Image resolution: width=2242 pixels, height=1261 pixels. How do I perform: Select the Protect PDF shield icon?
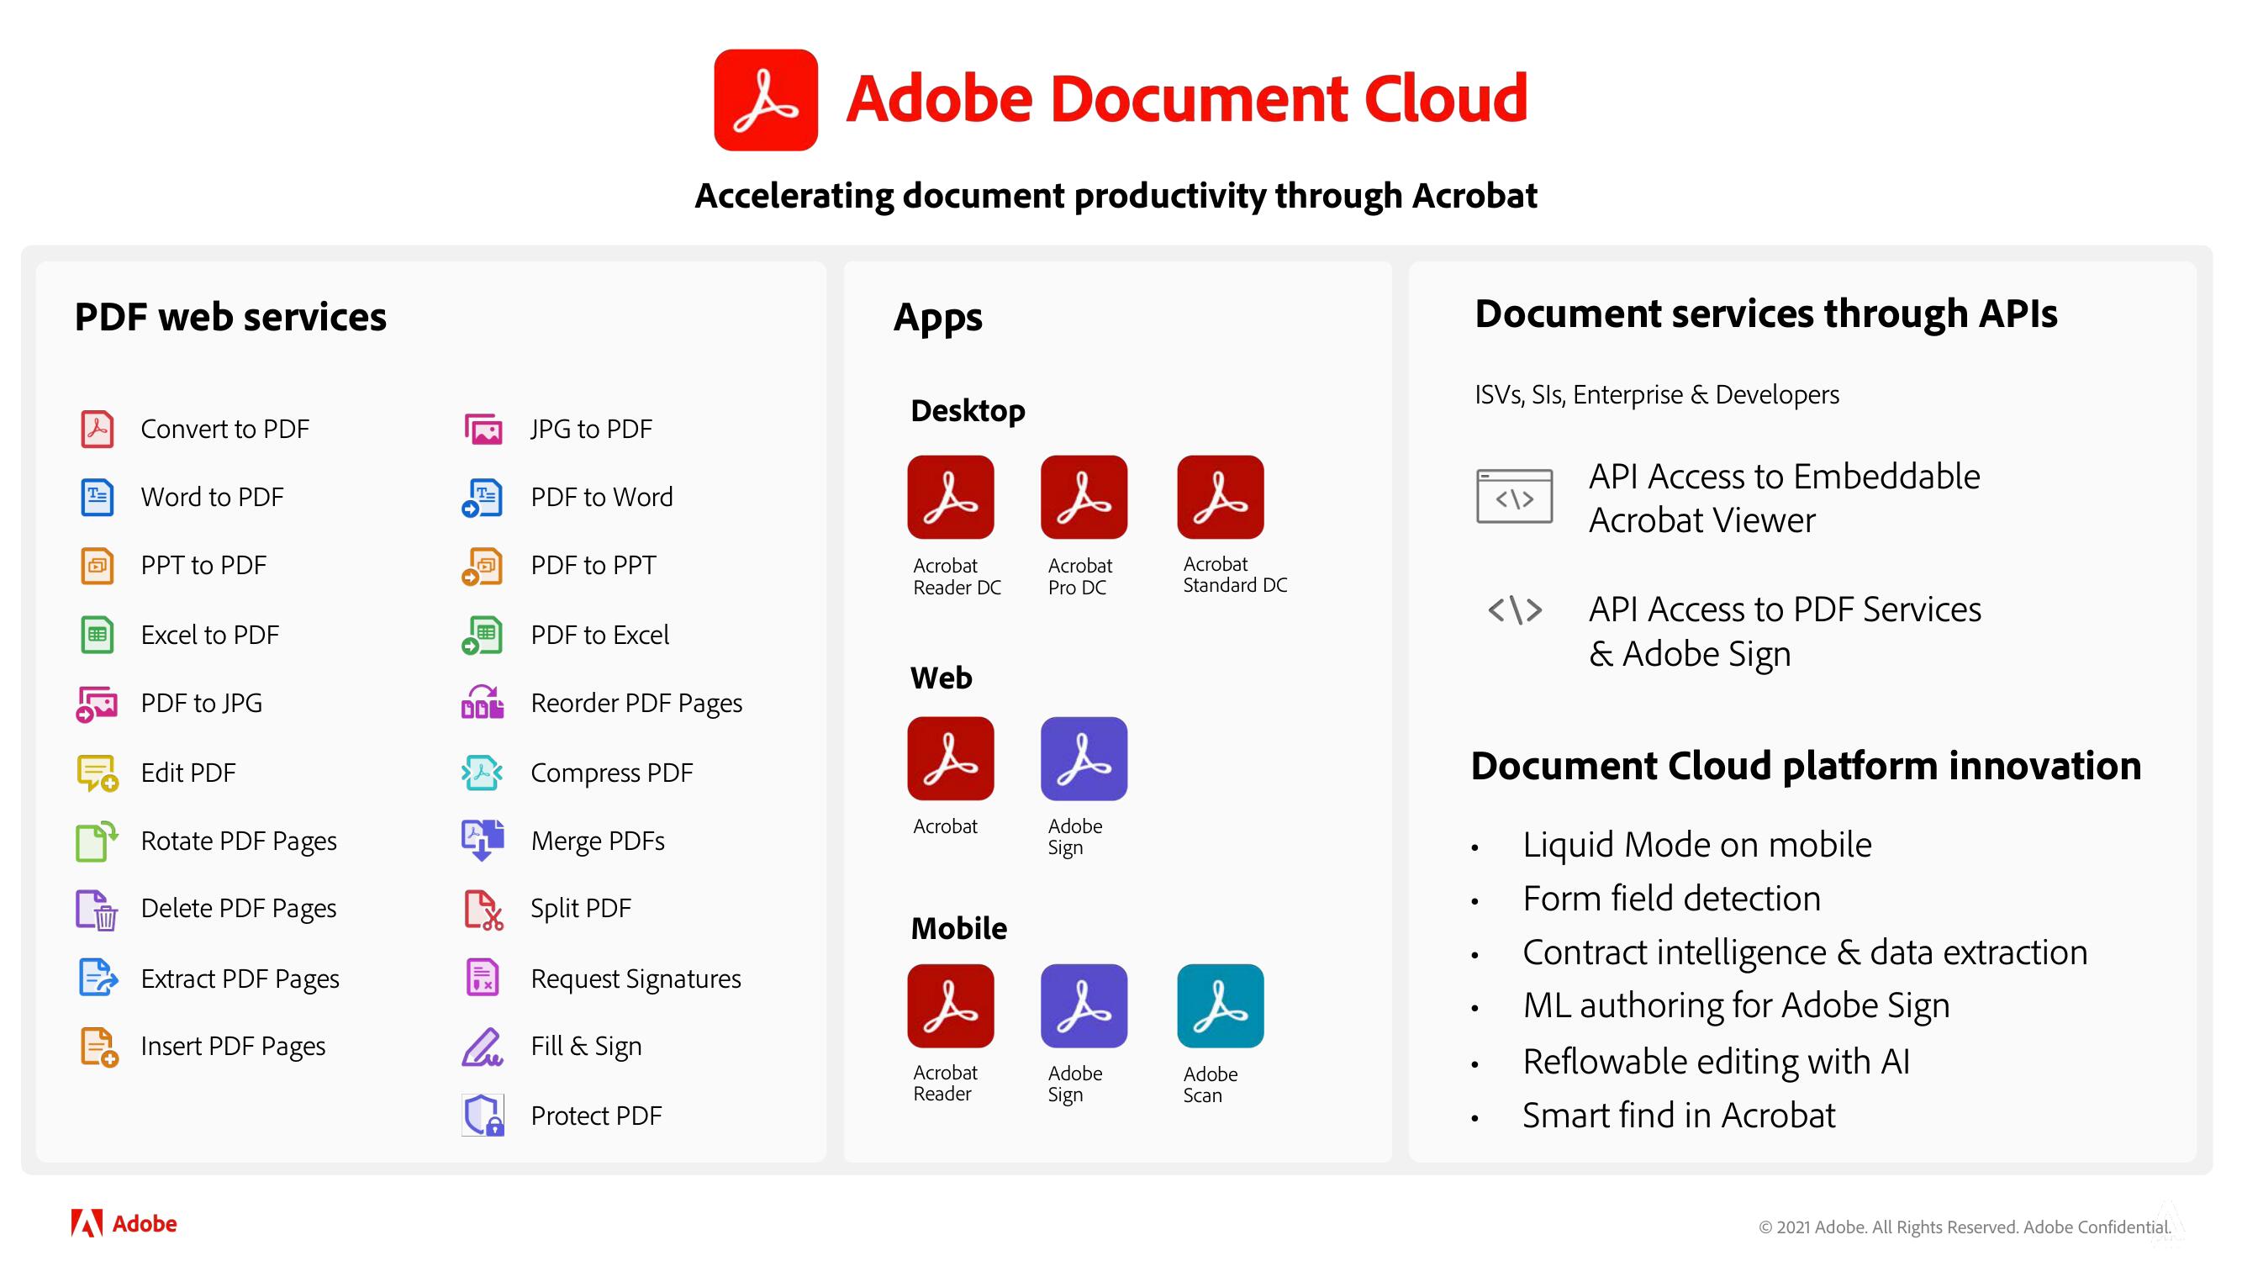coord(483,1116)
